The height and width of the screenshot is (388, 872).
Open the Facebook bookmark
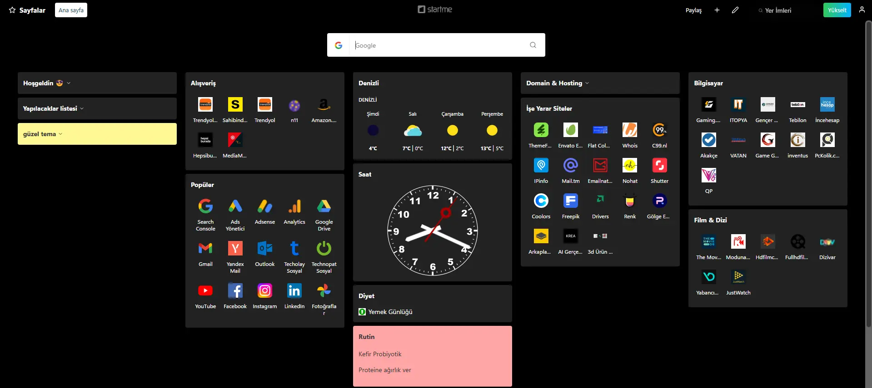coord(235,291)
